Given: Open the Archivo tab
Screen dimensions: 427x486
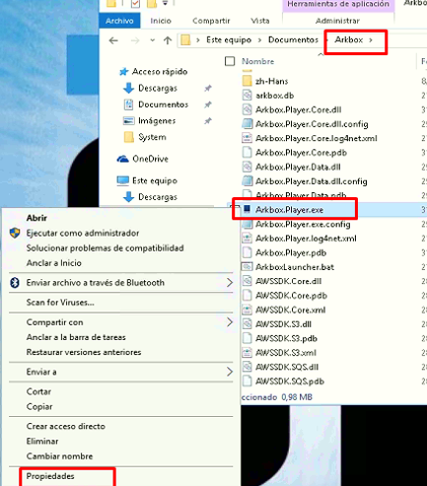Looking at the screenshot, I should 119,21.
